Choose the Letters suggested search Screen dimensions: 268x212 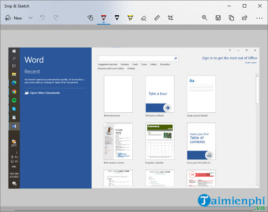click(x=154, y=64)
